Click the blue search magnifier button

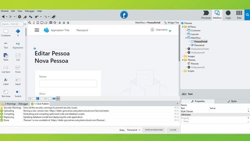tap(247, 15)
